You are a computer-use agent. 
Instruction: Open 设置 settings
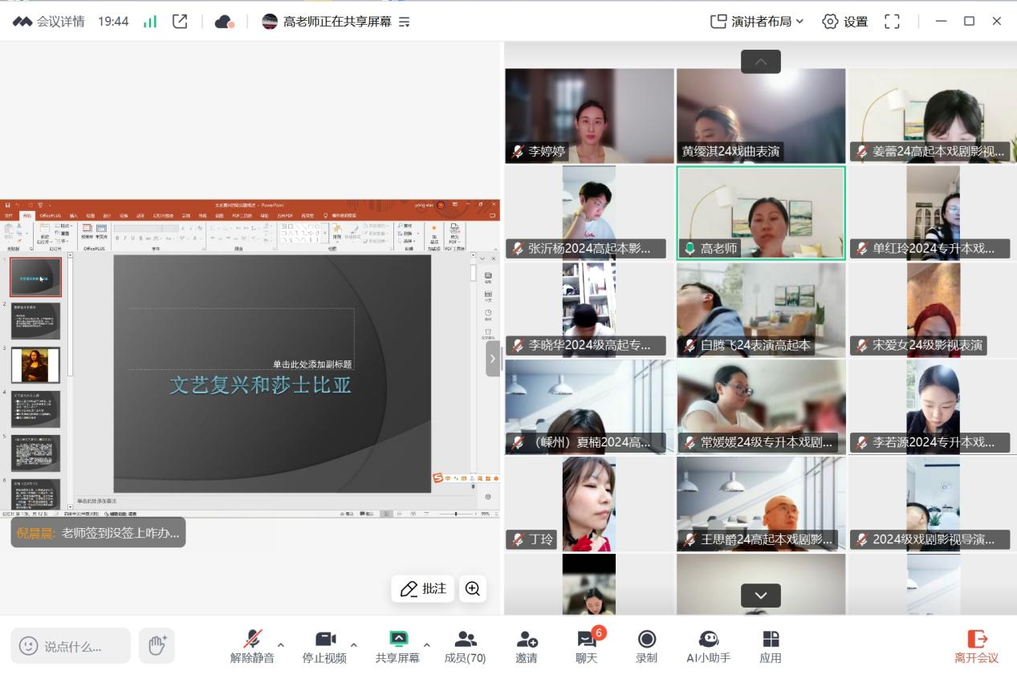point(845,22)
